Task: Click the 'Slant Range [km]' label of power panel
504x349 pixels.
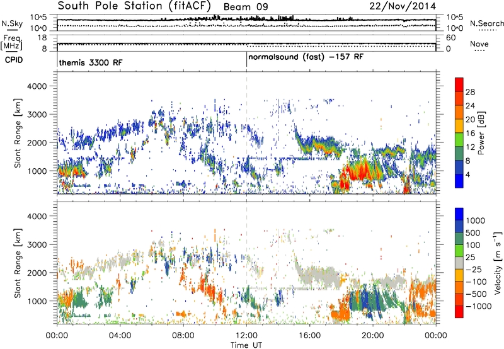Action: click(x=18, y=133)
